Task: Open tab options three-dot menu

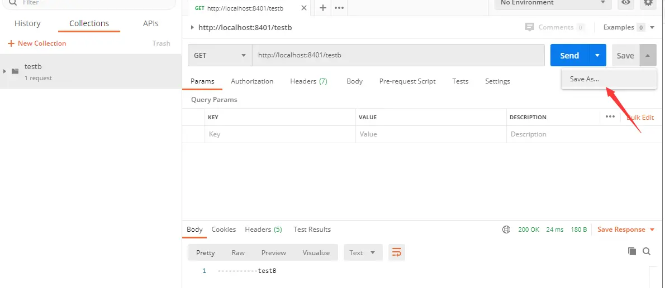Action: [339, 8]
